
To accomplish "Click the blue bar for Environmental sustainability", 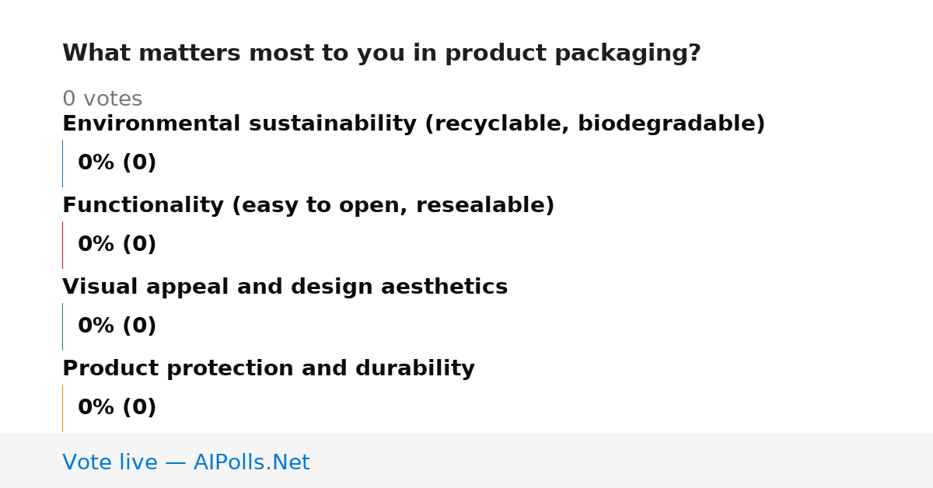I will 62,163.
